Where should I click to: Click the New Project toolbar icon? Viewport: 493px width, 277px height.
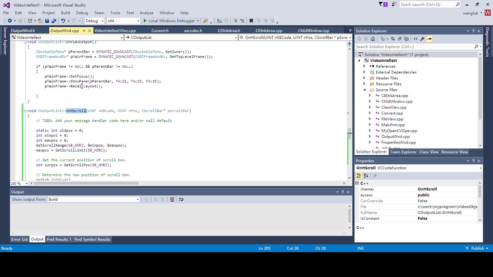(30, 21)
